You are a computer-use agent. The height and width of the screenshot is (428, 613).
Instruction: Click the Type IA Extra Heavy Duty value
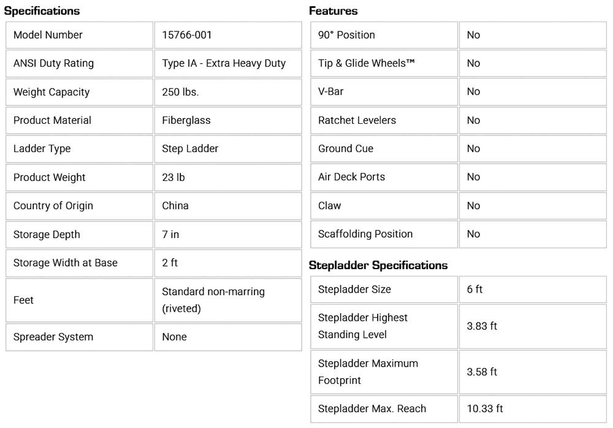[x=224, y=63]
